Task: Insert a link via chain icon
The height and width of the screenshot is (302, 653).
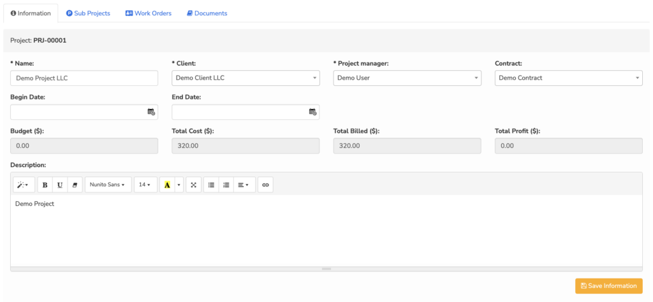Action: click(x=266, y=185)
